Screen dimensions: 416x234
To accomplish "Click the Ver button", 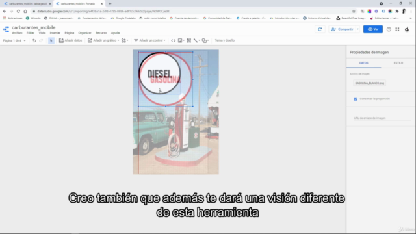I will pos(372,29).
